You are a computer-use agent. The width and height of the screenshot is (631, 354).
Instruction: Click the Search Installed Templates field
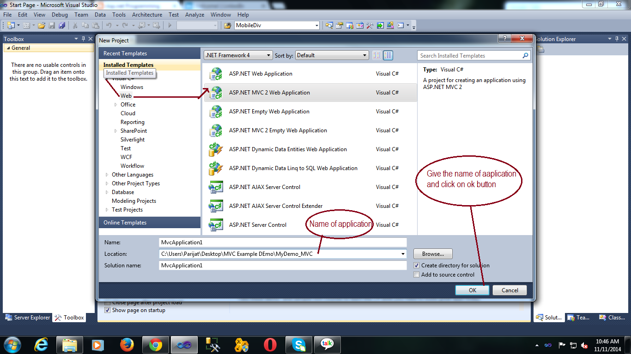coord(469,56)
